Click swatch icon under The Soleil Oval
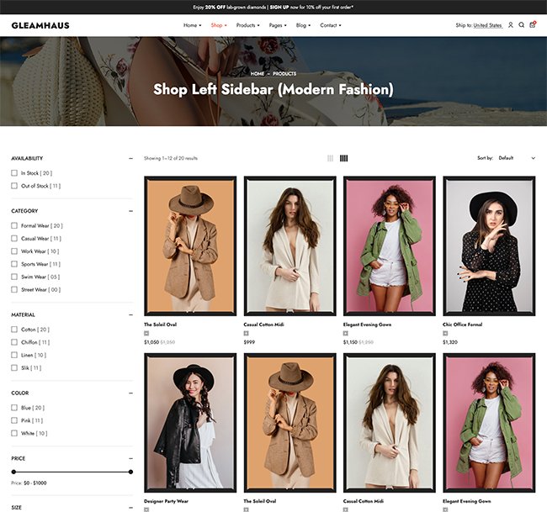Viewport: 547px width, 512px height. [x=146, y=334]
